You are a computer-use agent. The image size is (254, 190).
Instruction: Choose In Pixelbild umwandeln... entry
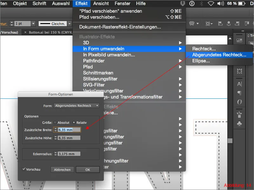(x=129, y=55)
